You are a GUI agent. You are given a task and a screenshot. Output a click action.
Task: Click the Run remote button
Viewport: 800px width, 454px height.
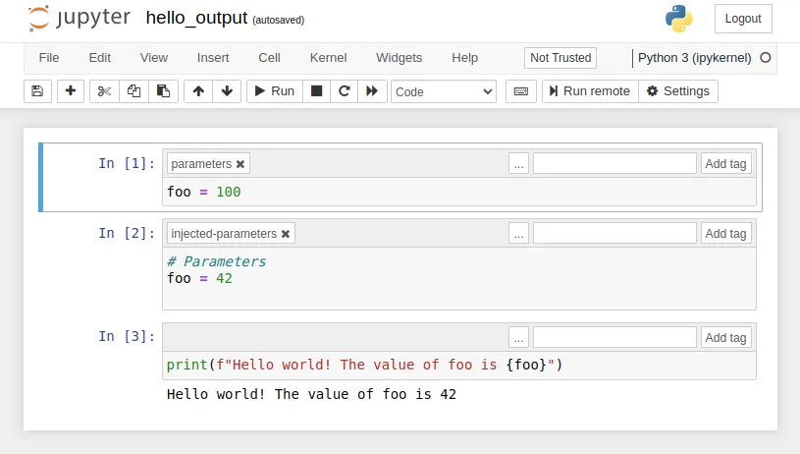[590, 91]
